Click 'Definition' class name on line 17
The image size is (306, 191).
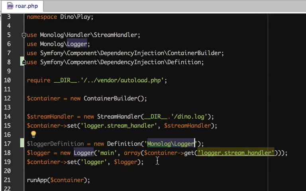(124, 144)
